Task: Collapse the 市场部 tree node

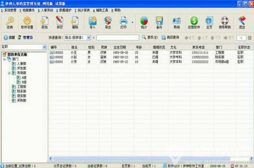Action: coord(9,73)
